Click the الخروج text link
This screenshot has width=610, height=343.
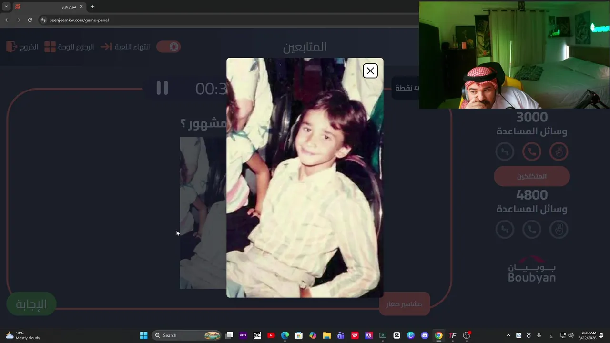click(x=29, y=47)
